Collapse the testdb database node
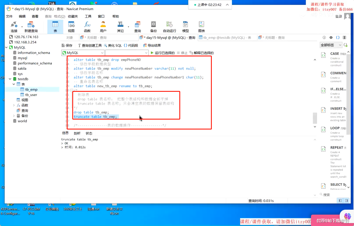This screenshot has width=354, height=226. pyautogui.click(x=10, y=79)
